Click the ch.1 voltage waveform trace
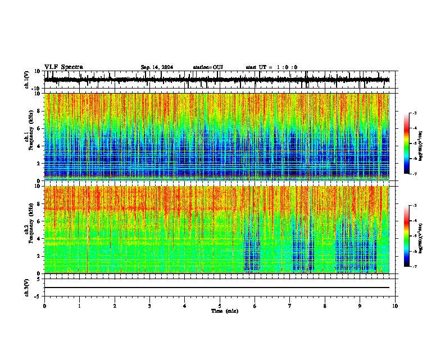Image resolution: width=445 pixels, height=343 pixels. (x=217, y=80)
